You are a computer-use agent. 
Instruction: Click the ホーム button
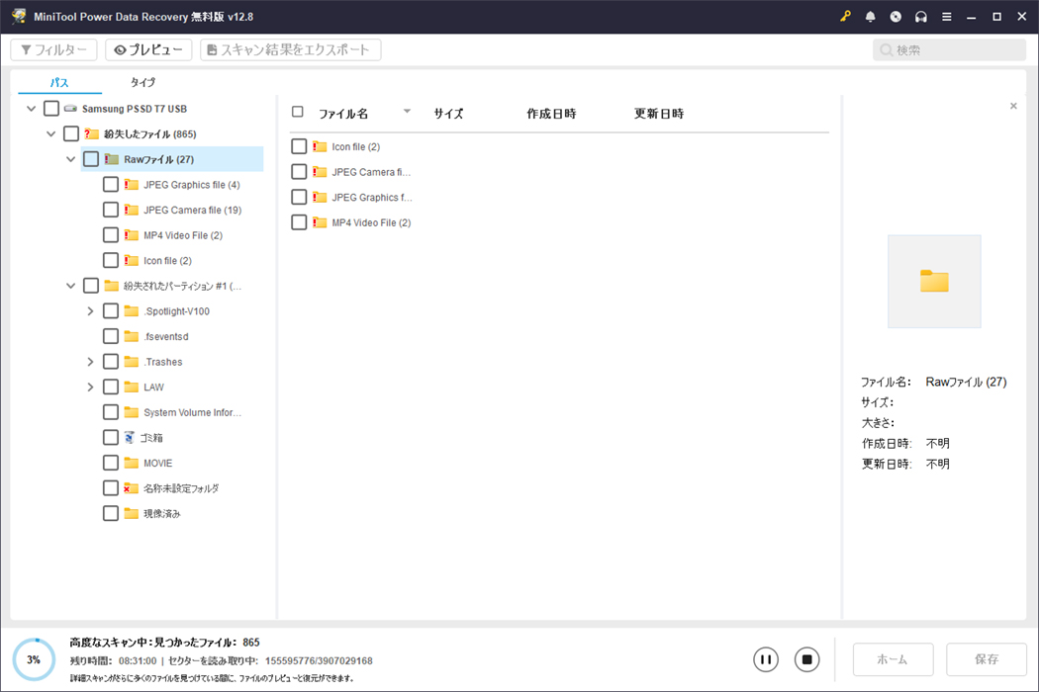[x=893, y=658]
